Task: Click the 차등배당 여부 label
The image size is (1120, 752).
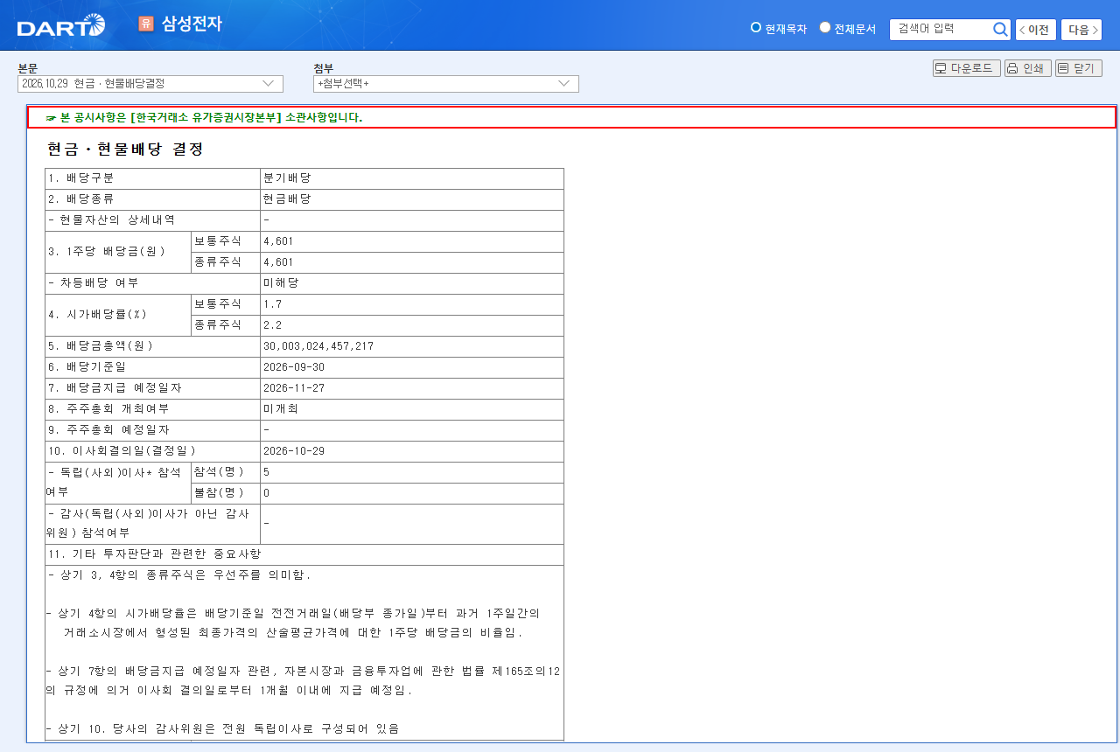Action: click(x=93, y=283)
